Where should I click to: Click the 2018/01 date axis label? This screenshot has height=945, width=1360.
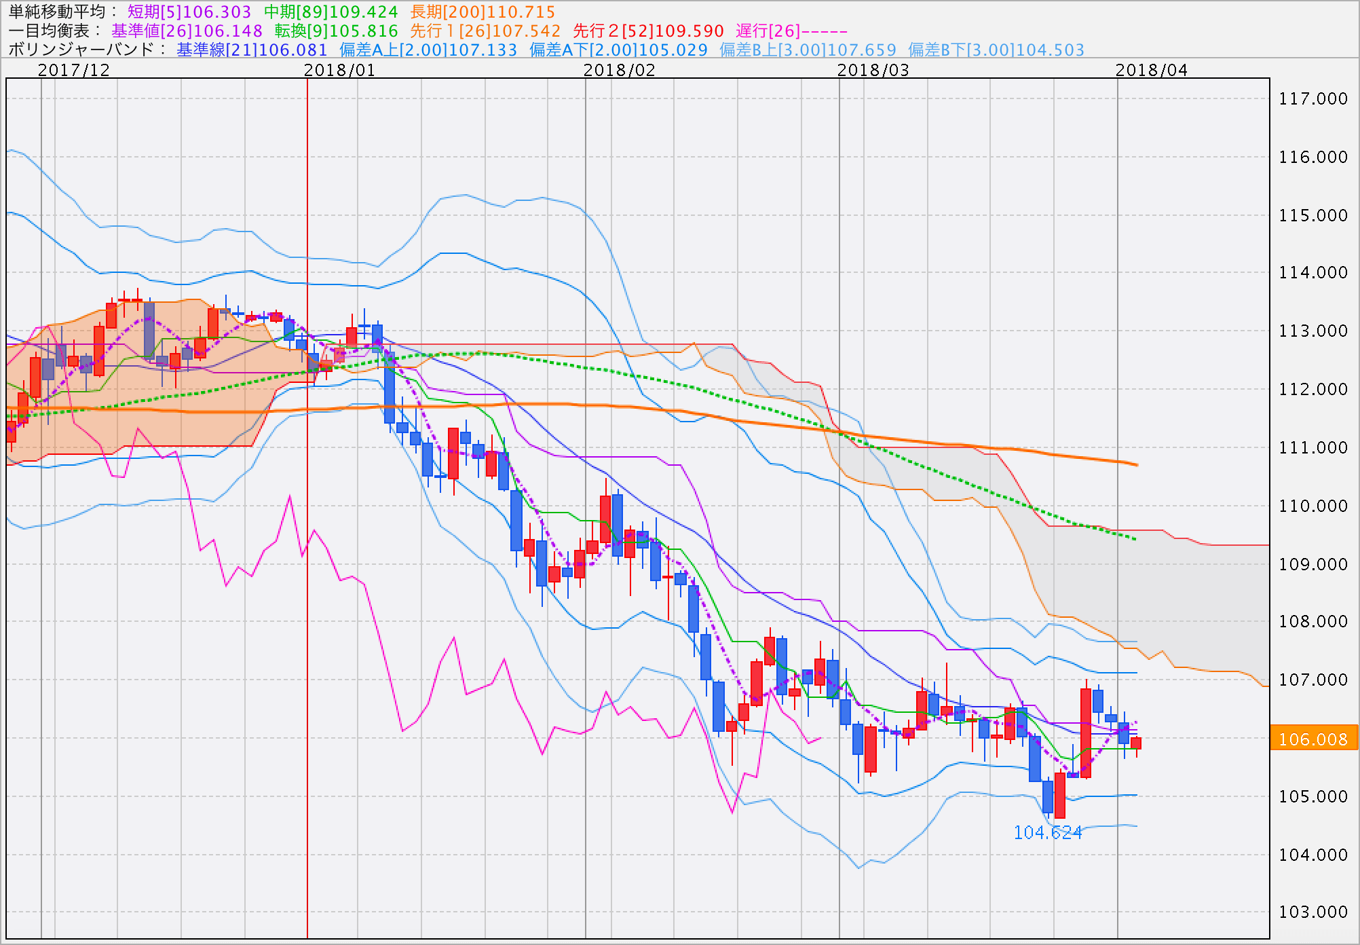[340, 70]
